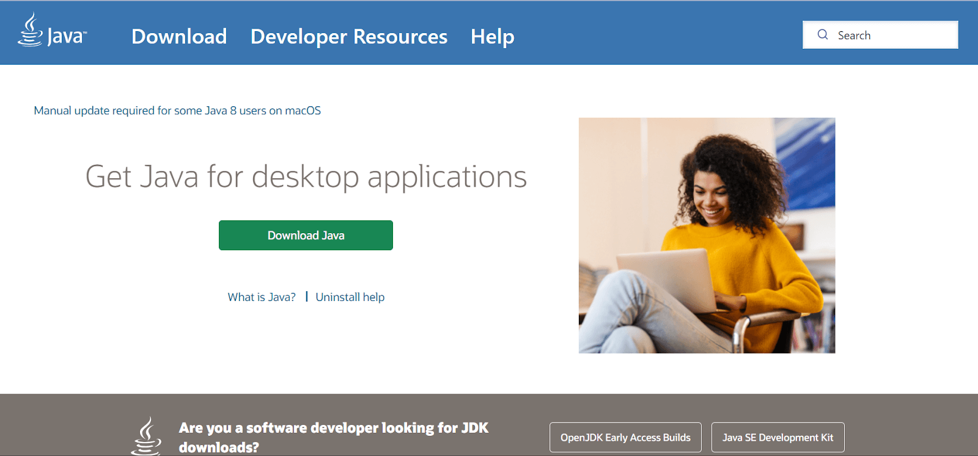Click the 'Get Java for desktop applications' heading
Image resolution: width=978 pixels, height=456 pixels.
[306, 177]
